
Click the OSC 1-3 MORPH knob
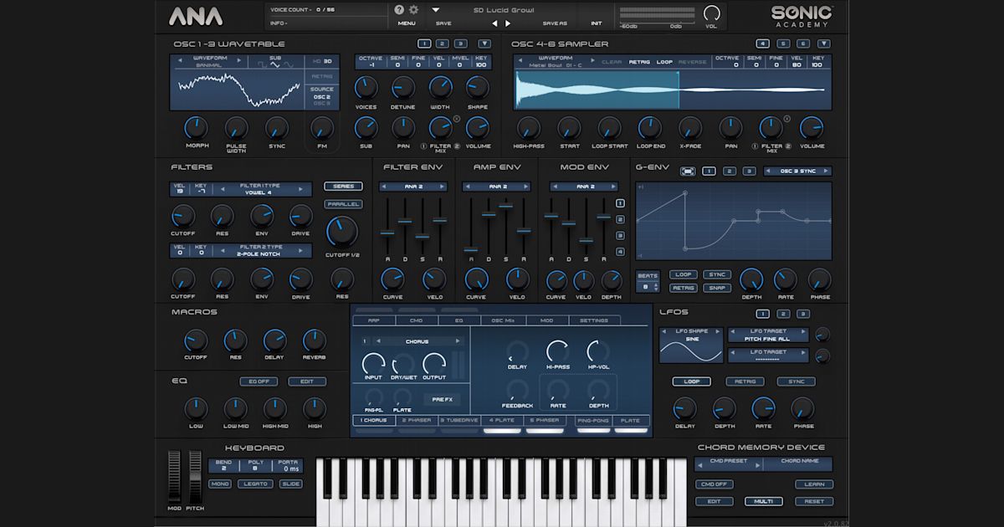196,128
